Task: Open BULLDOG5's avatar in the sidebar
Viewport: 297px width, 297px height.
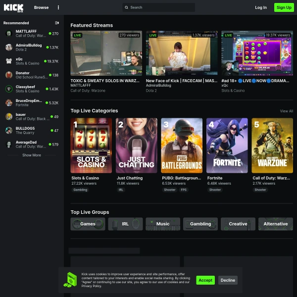Action: pyautogui.click(x=9, y=131)
